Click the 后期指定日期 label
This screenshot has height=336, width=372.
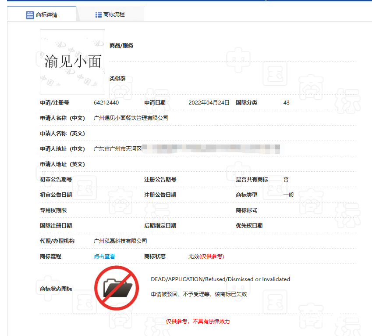[x=160, y=226]
